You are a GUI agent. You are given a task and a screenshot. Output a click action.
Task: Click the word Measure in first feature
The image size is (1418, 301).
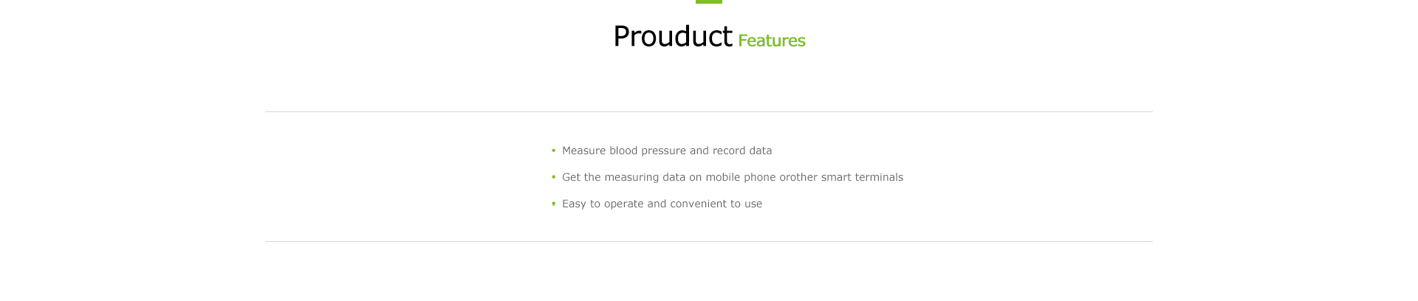click(584, 150)
